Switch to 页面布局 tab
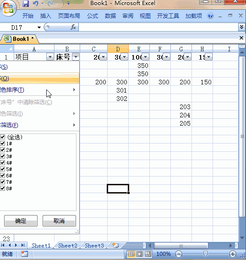Screen dimensions: 246x260 69,16
